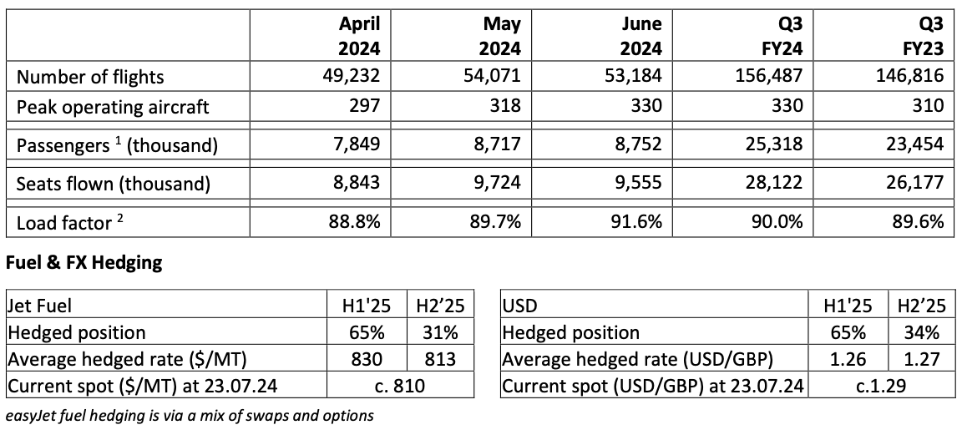
Task: Select the Q3 FY23 column header
Action: 924,36
